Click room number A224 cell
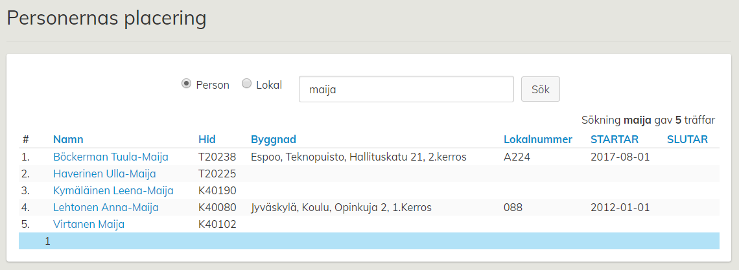 pos(514,157)
